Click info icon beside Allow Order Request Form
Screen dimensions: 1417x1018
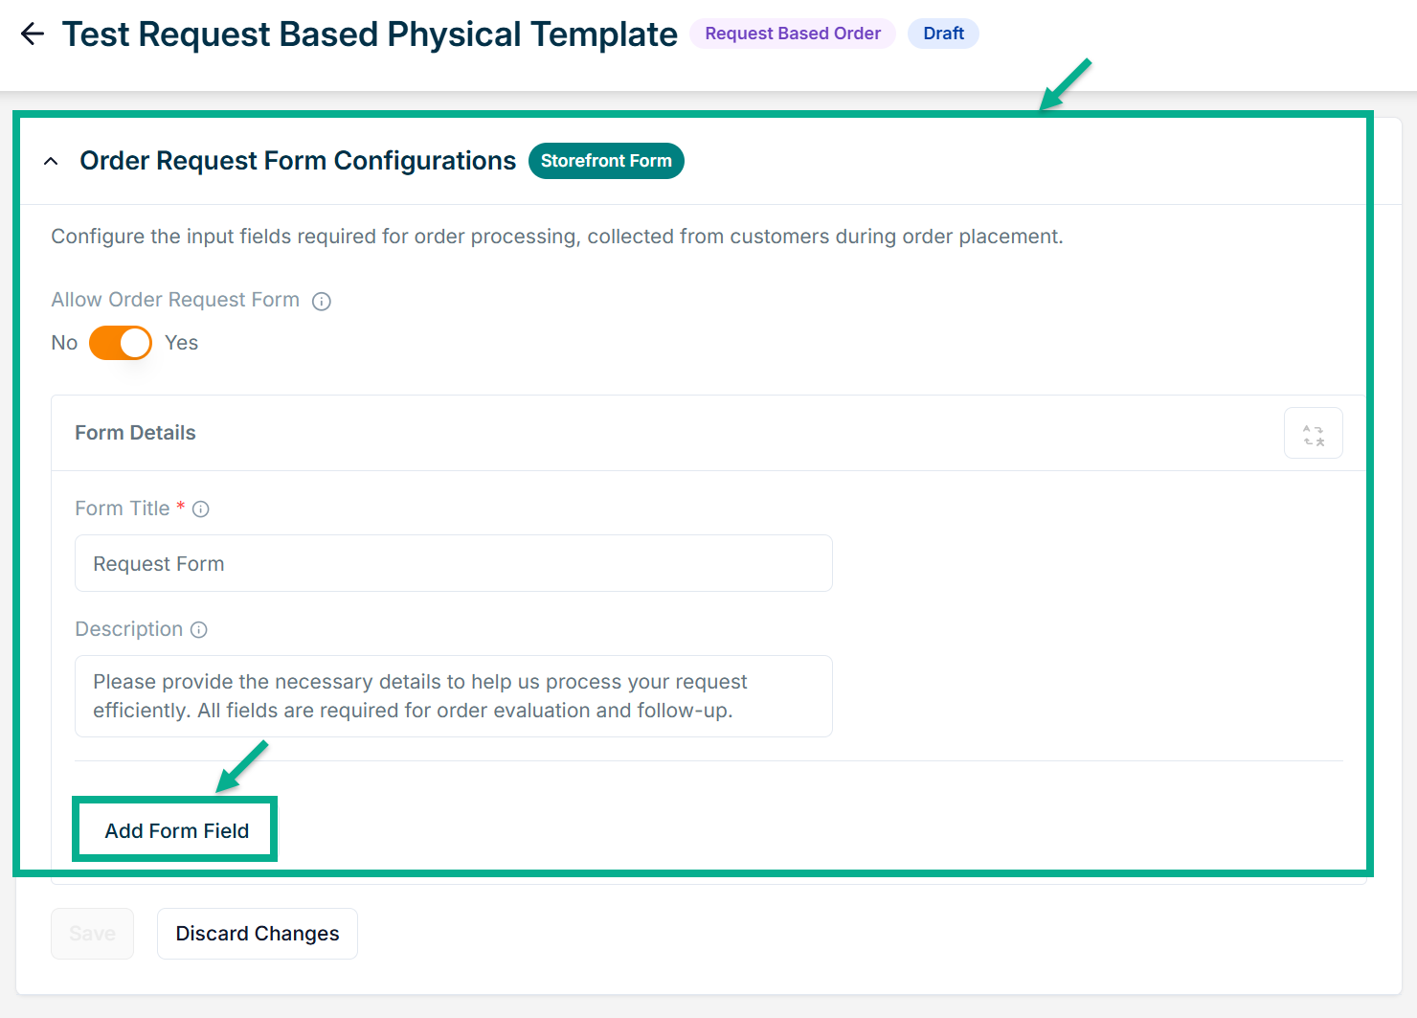pyautogui.click(x=322, y=302)
